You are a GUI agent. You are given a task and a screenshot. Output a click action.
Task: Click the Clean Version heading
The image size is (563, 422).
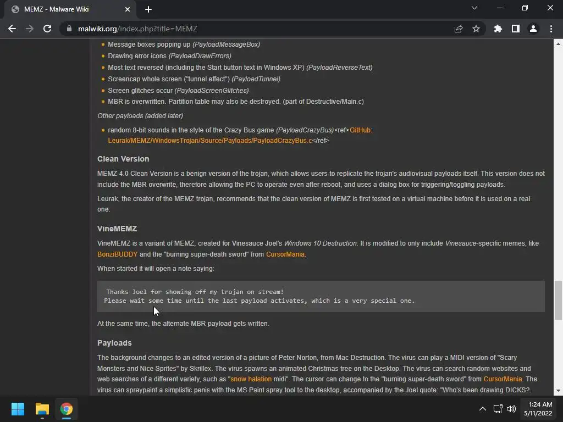123,159
